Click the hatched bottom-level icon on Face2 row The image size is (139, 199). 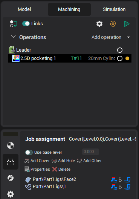(x=127, y=180)
